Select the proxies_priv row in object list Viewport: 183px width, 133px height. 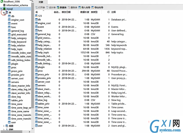[x=81, y=78]
